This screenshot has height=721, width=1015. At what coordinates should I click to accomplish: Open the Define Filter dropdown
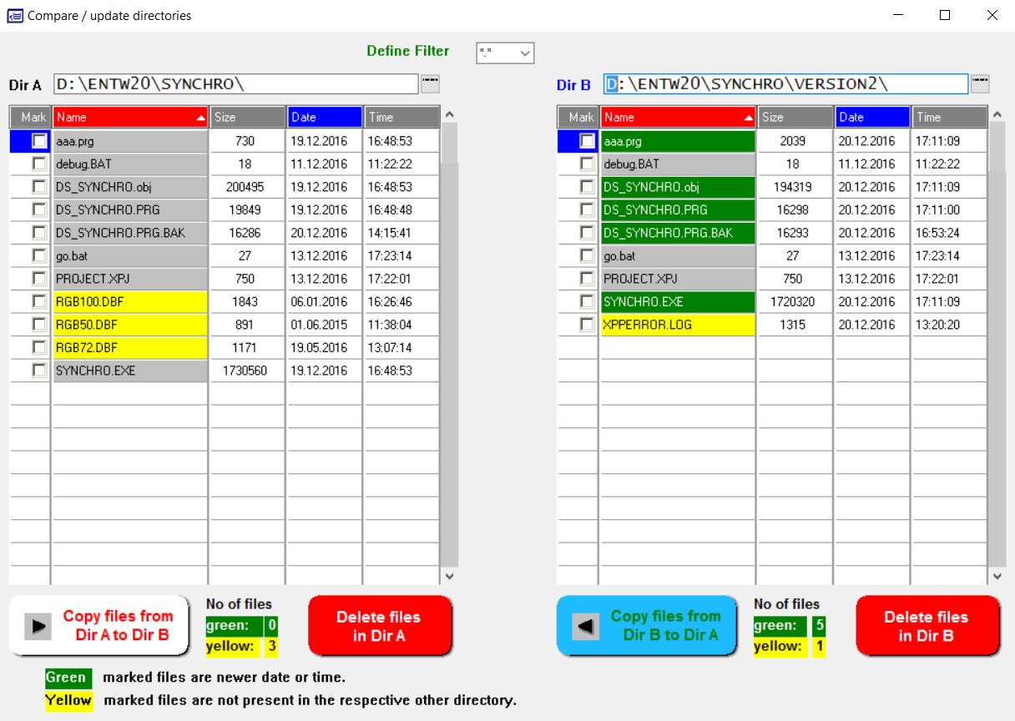click(x=525, y=53)
